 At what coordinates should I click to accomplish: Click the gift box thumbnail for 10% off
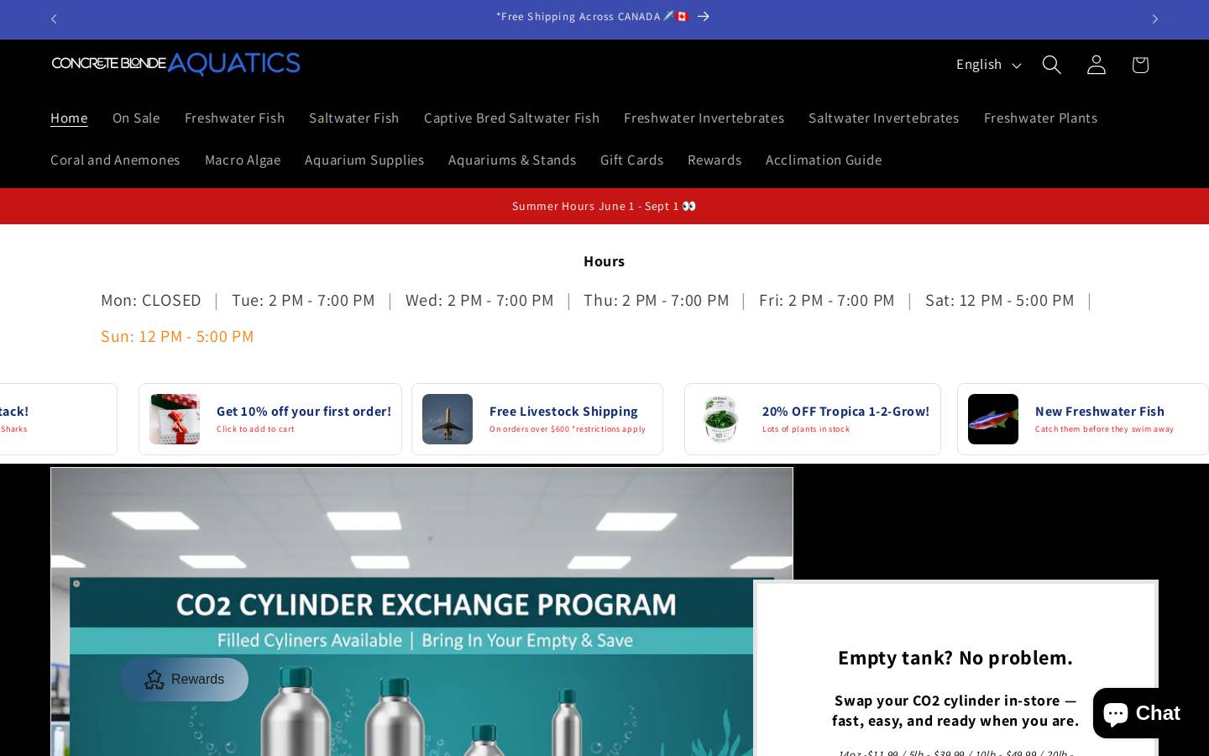[175, 419]
